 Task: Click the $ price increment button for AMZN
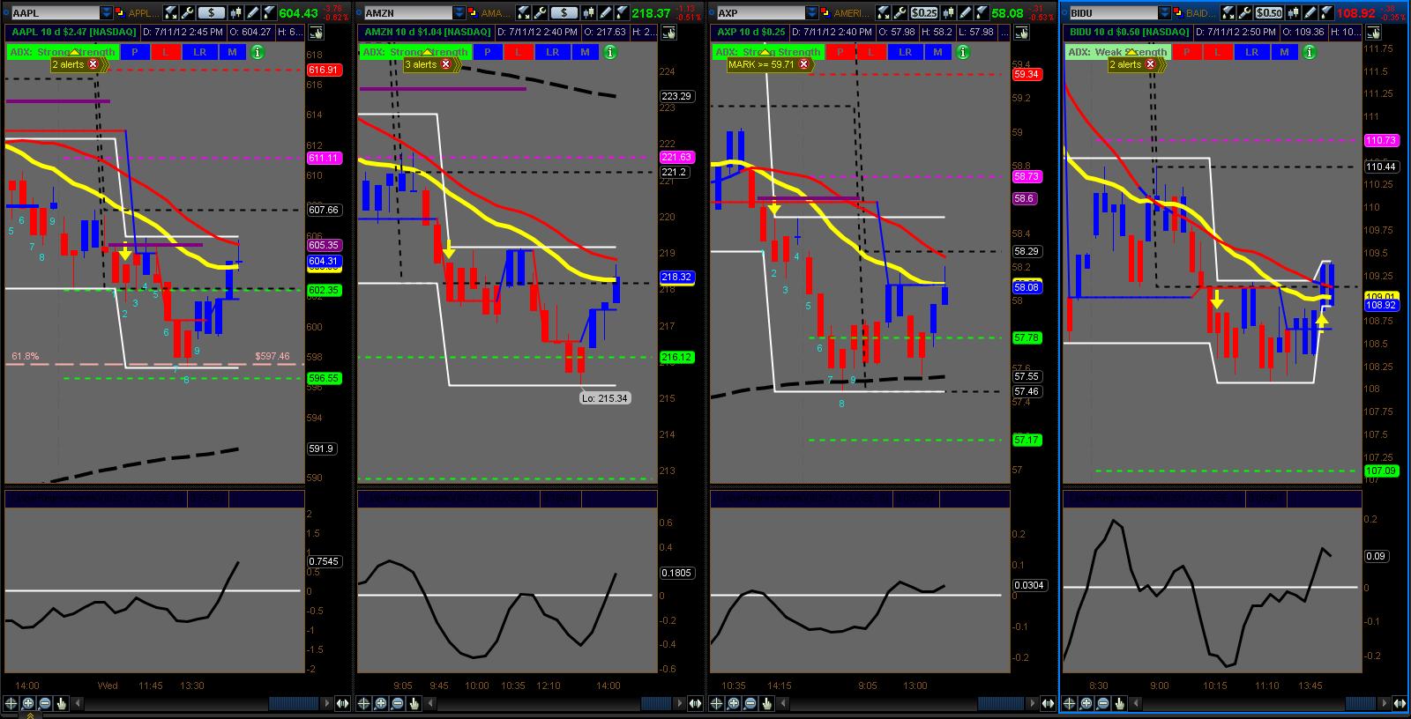tap(564, 13)
